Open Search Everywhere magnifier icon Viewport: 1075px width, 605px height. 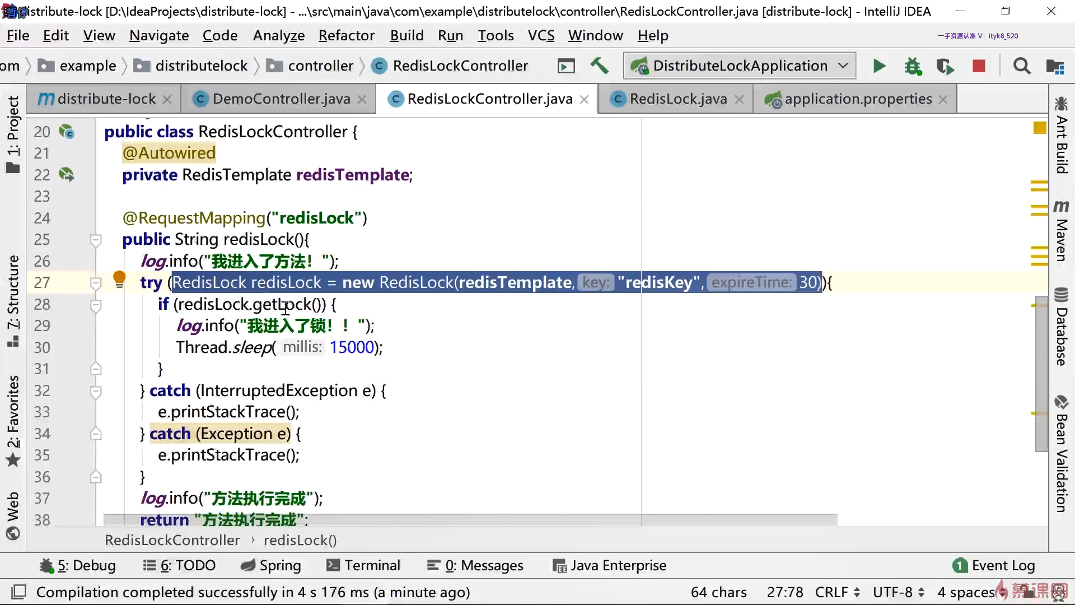(1022, 66)
